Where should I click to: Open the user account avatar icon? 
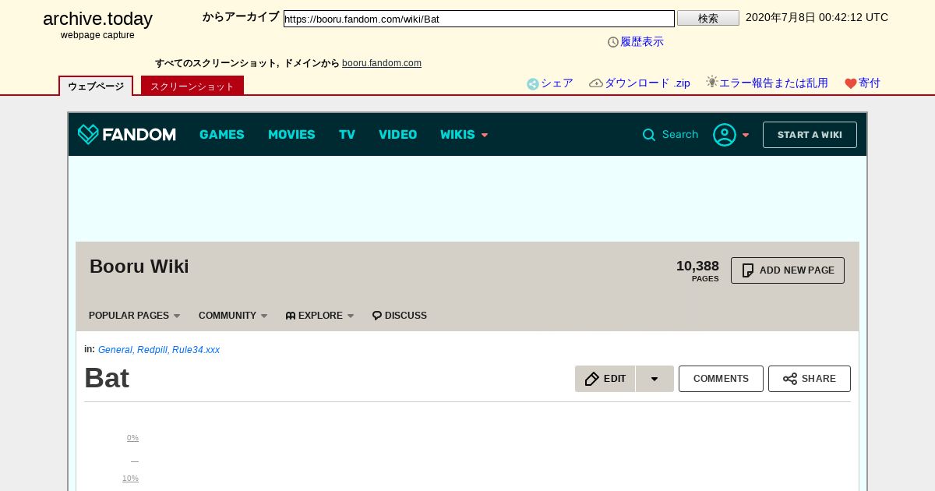click(724, 135)
